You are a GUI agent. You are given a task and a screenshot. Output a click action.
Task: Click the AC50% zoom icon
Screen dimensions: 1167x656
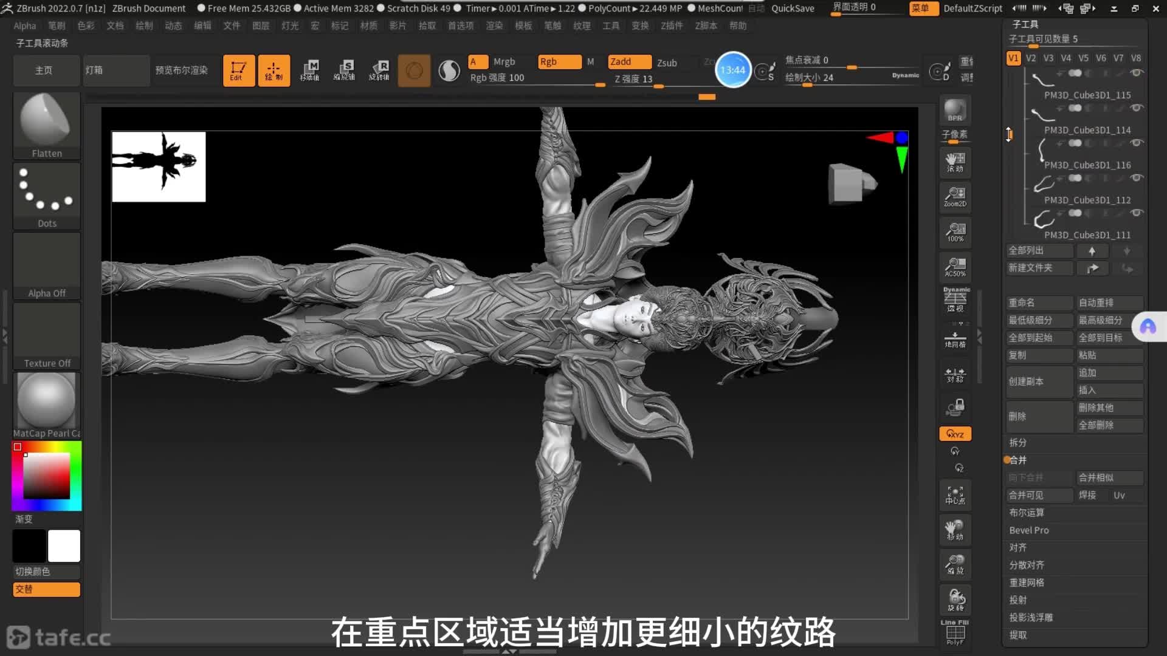point(955,267)
